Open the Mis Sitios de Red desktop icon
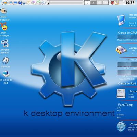The image size is (137, 137). (x=6, y=74)
